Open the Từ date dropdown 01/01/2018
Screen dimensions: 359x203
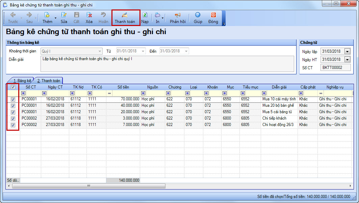tap(143, 51)
